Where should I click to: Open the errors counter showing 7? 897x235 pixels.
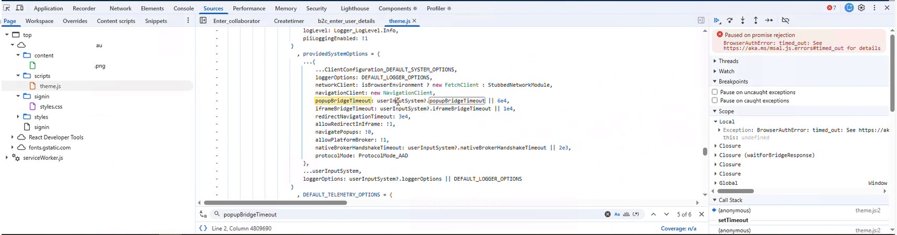(x=832, y=8)
